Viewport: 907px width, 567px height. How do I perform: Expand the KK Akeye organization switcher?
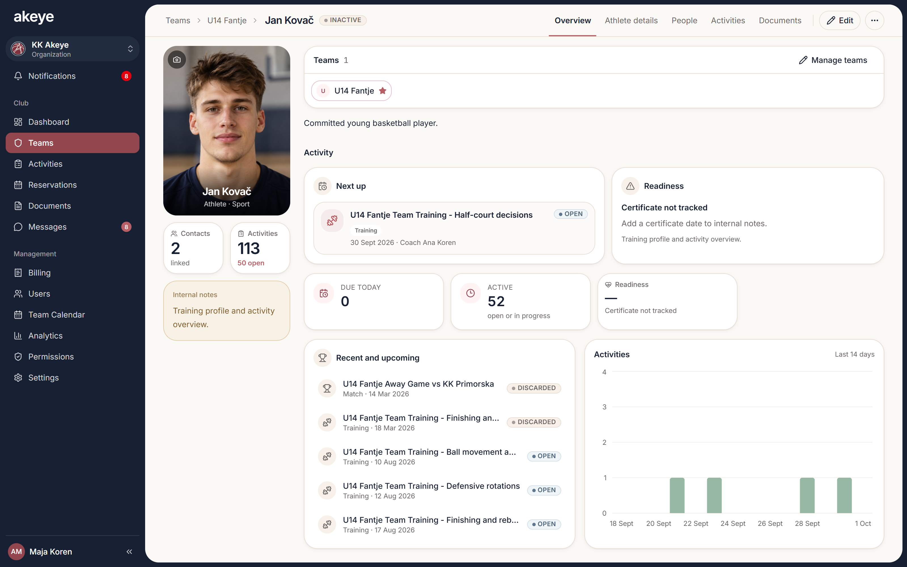72,49
